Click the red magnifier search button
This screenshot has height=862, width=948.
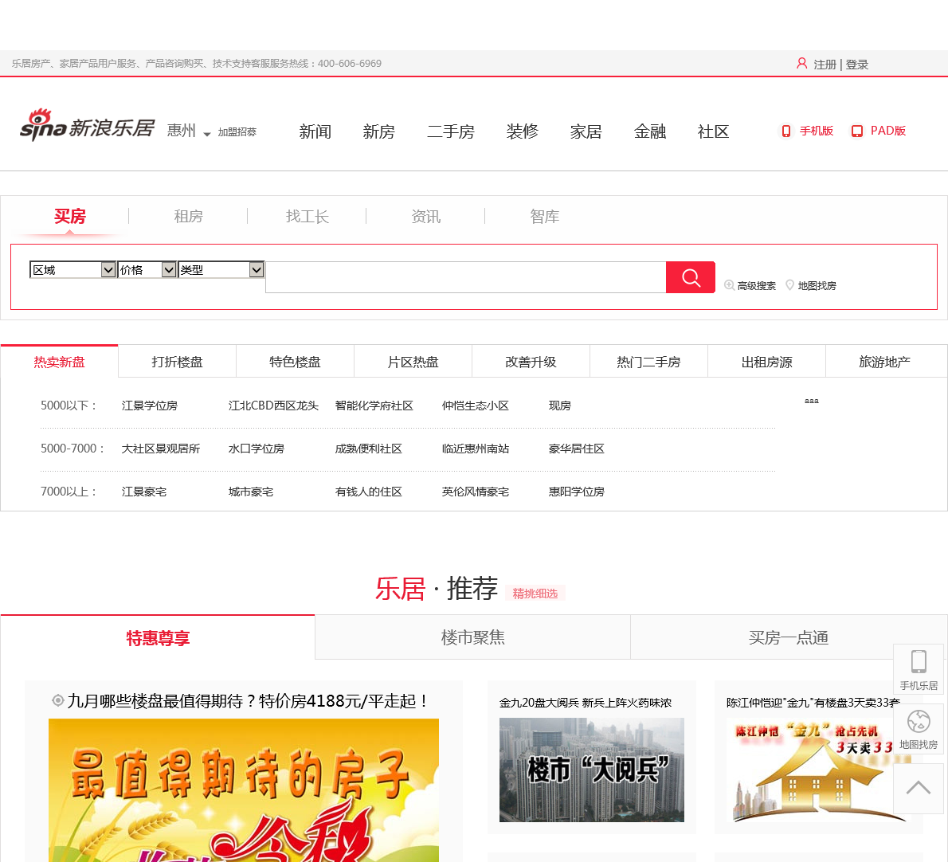click(x=690, y=277)
